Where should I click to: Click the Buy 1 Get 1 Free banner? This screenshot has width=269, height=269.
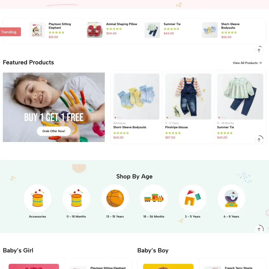coord(54,107)
